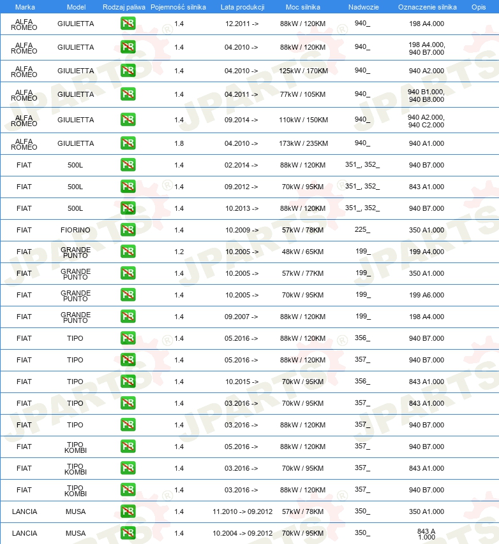Click the Model column header

(76, 7)
